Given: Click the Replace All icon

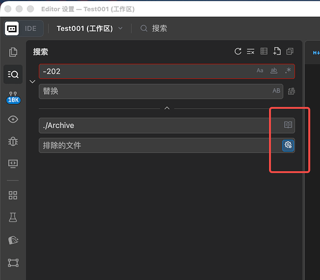Looking at the screenshot, I should (x=291, y=91).
